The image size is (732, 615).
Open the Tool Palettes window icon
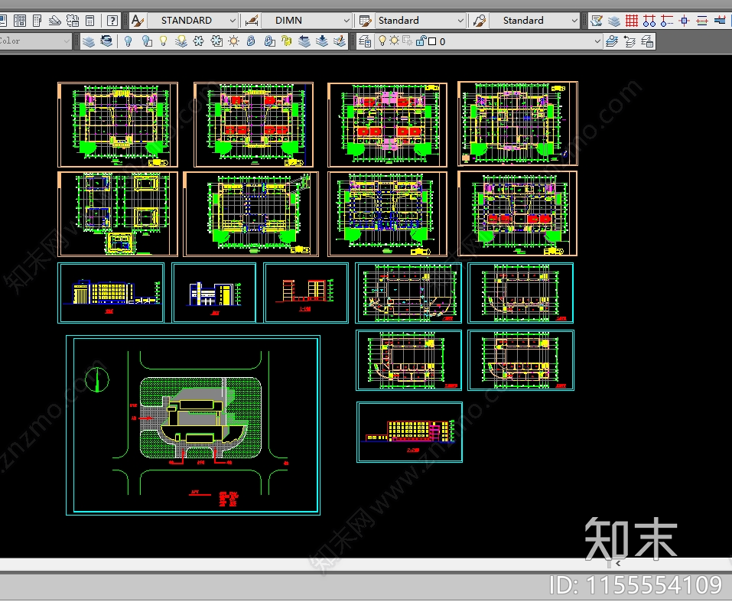pos(37,21)
